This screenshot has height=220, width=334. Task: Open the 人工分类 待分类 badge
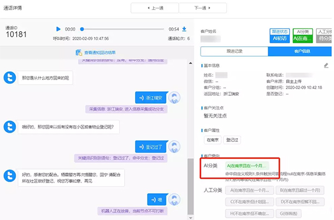tap(324, 36)
